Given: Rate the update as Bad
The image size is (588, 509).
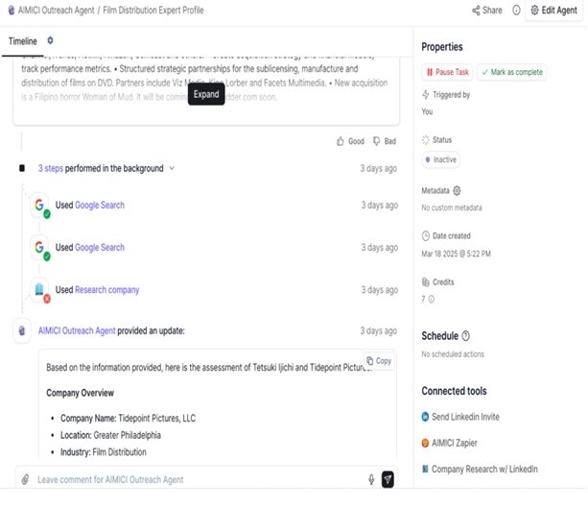Looking at the screenshot, I should 385,141.
